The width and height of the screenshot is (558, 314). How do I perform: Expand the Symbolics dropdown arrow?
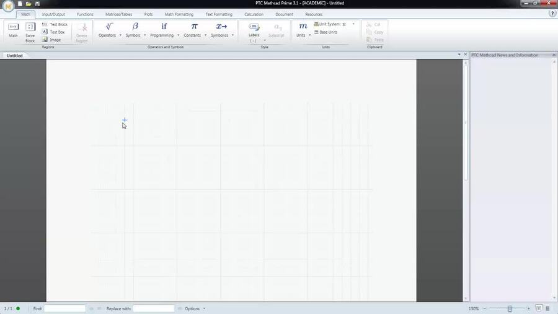click(x=232, y=35)
